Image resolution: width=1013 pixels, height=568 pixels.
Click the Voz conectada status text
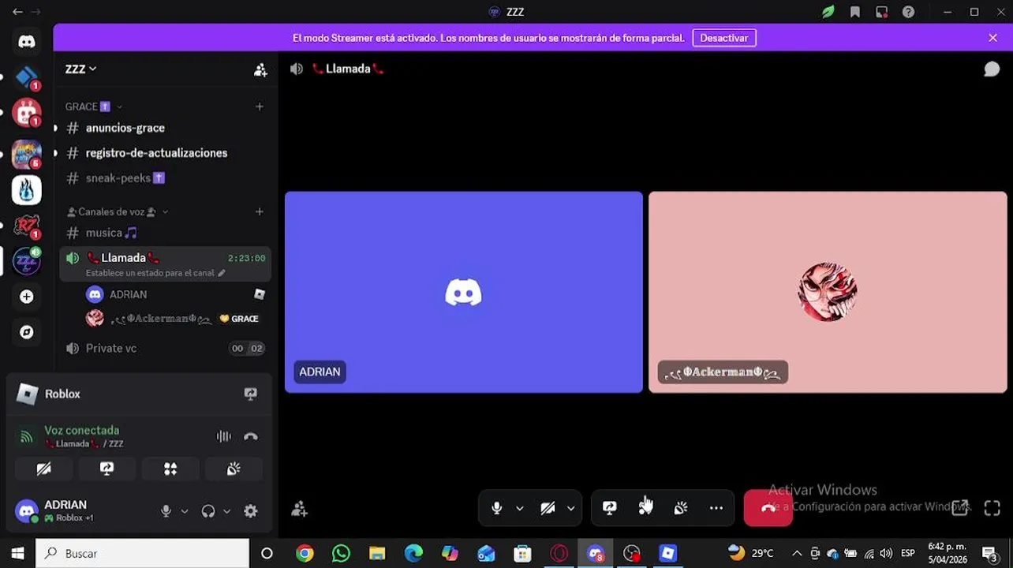(82, 430)
